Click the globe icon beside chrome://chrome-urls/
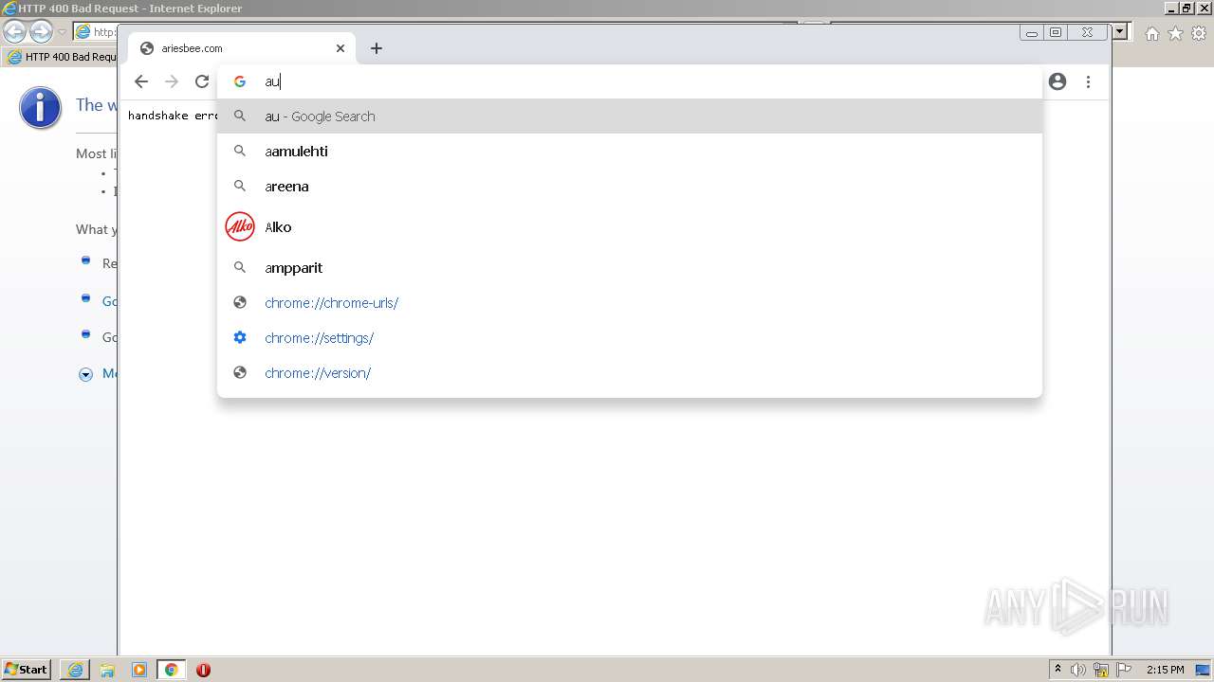Viewport: 1214px width, 682px height. pyautogui.click(x=240, y=303)
